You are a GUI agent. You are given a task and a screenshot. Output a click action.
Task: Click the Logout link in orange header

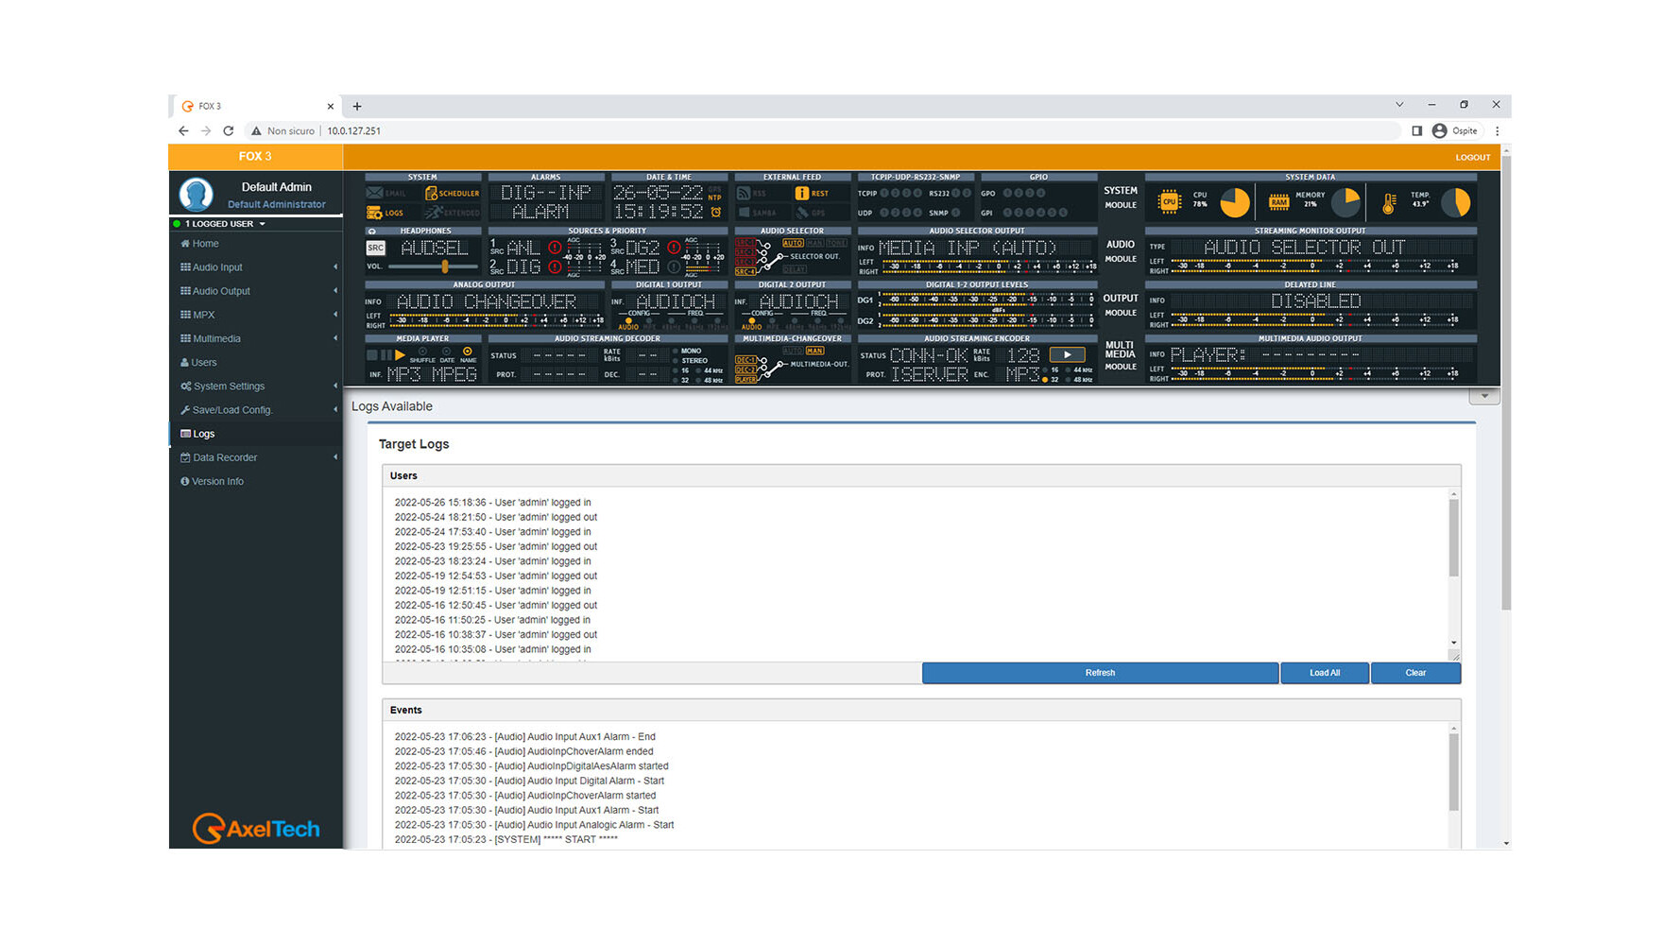(x=1472, y=158)
